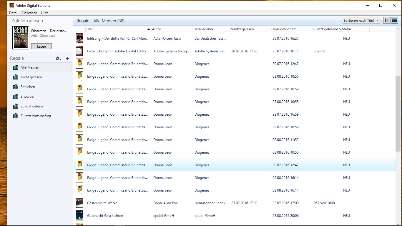Click NEU status of Erlösung row
Screen dimensions: 402x226
[x=346, y=39]
